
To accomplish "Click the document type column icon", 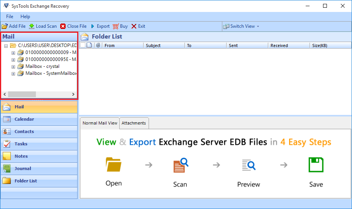I will click(x=89, y=45).
